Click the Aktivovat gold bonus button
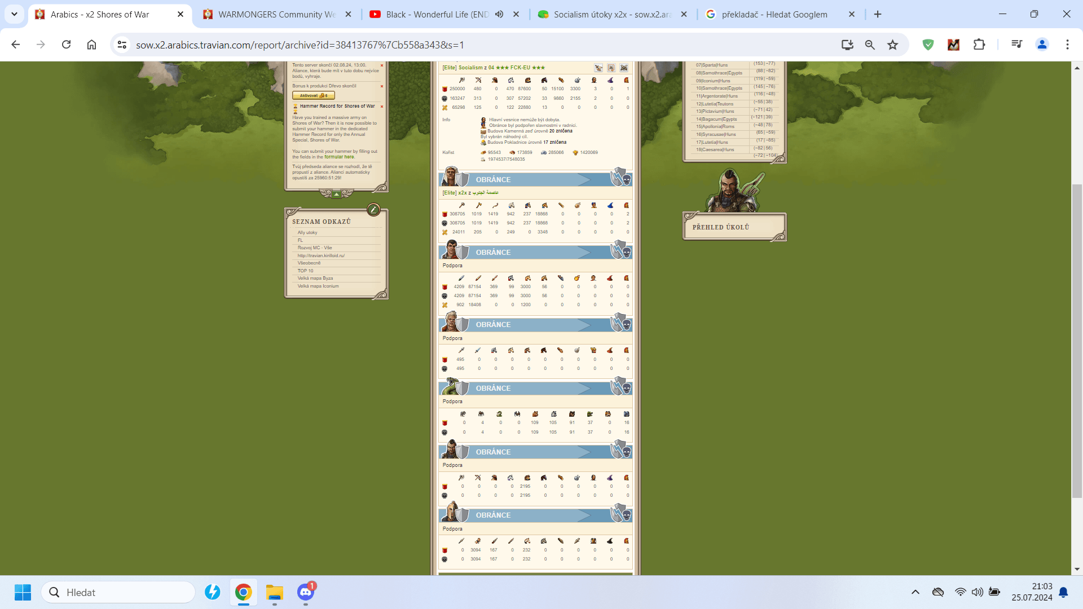The height and width of the screenshot is (609, 1083). pos(314,96)
